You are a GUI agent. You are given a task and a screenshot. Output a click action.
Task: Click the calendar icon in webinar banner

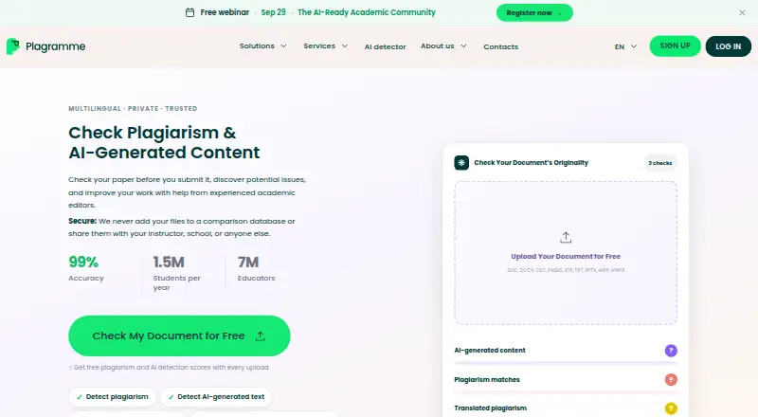point(190,12)
